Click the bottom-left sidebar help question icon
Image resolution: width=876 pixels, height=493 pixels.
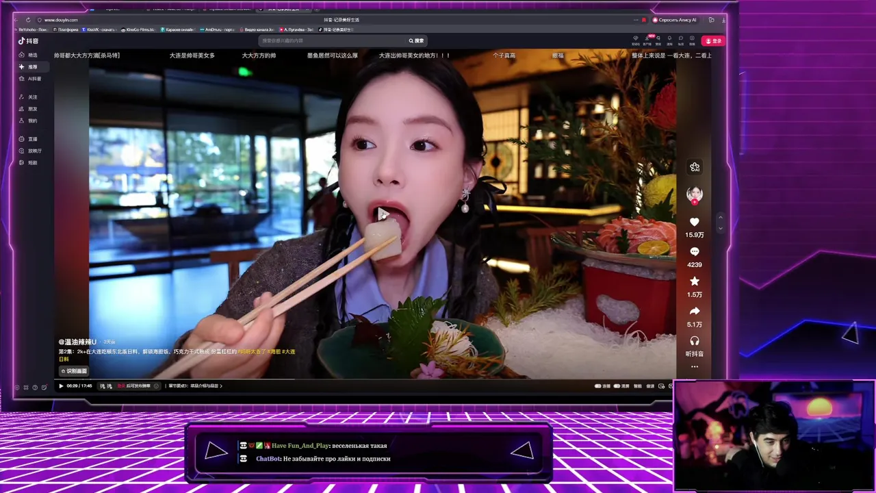pyautogui.click(x=35, y=388)
